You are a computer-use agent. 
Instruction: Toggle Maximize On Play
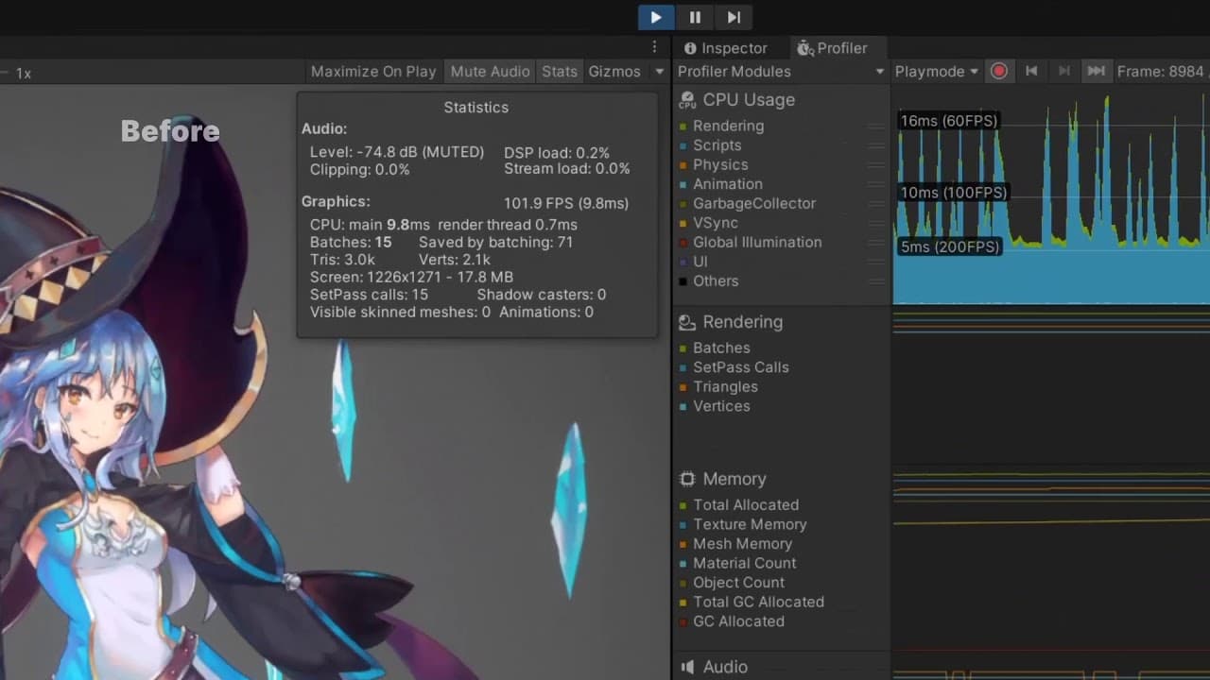(x=373, y=71)
